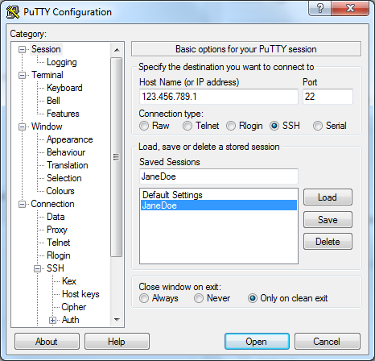Open the Window category item

pos(47,127)
